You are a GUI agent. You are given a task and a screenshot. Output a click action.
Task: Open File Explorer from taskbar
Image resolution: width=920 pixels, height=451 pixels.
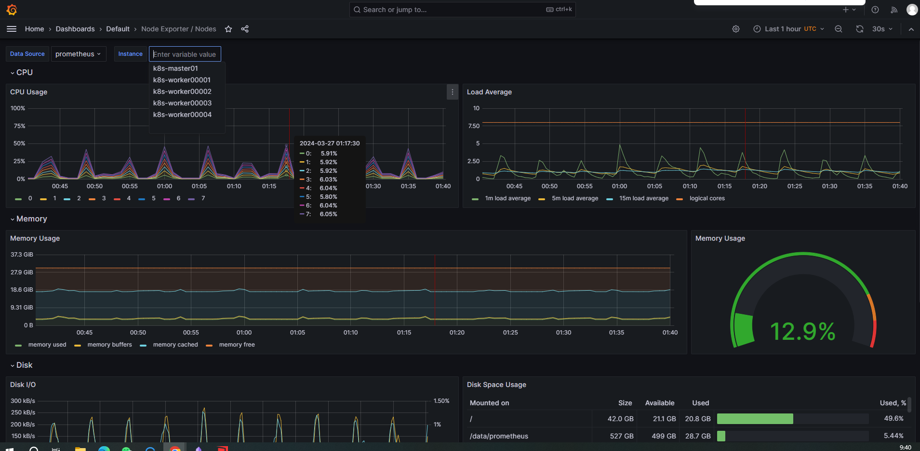pyautogui.click(x=80, y=449)
